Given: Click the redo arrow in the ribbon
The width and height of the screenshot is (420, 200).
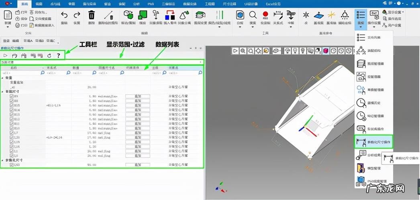Looking at the screenshot, I should (77, 15).
